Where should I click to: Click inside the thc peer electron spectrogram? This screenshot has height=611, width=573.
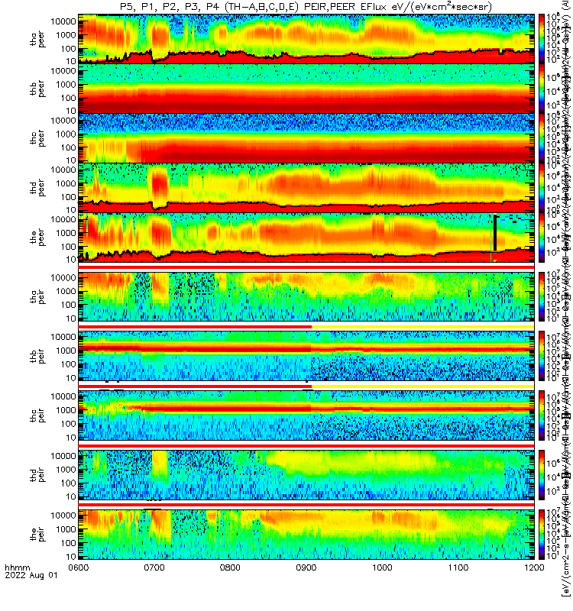click(x=306, y=138)
